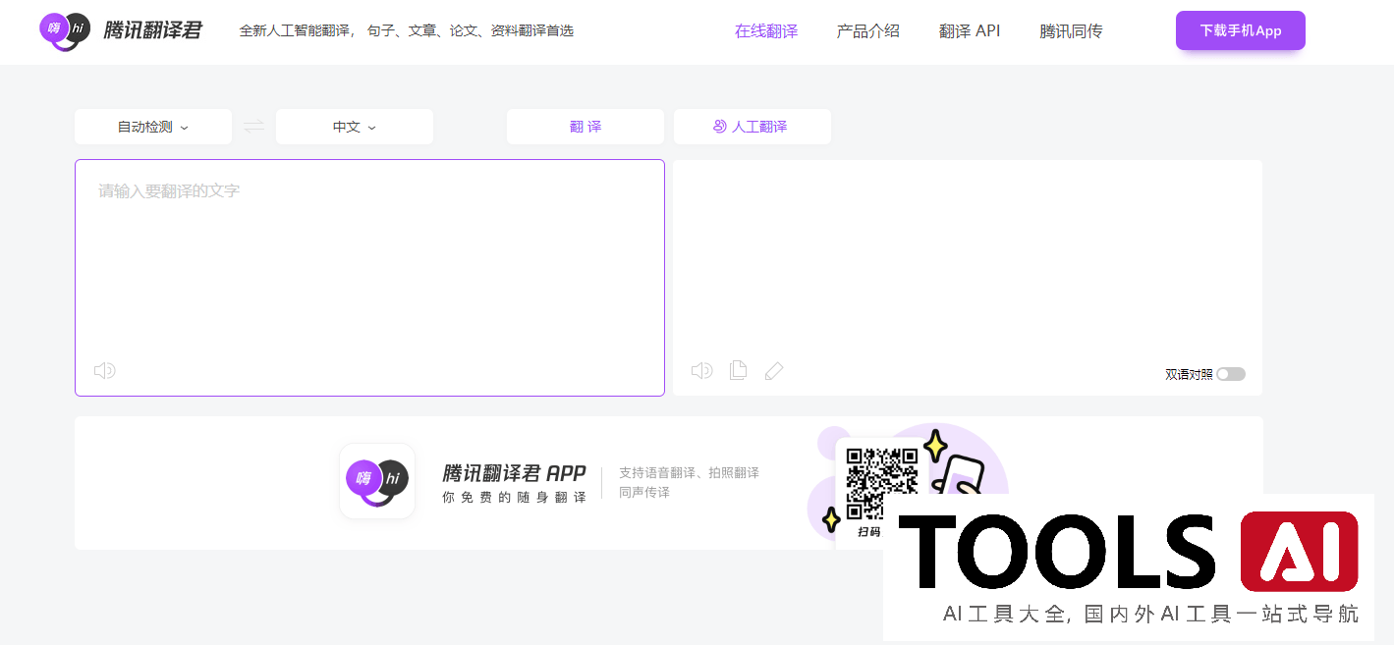Expand the target language chevron
Image resolution: width=1394 pixels, height=645 pixels.
pyautogui.click(x=372, y=127)
